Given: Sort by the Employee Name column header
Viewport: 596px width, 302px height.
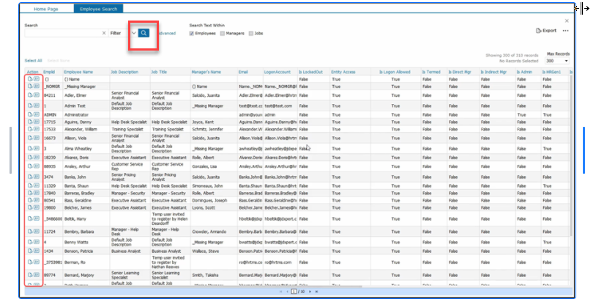Looking at the screenshot, I should click(x=78, y=72).
